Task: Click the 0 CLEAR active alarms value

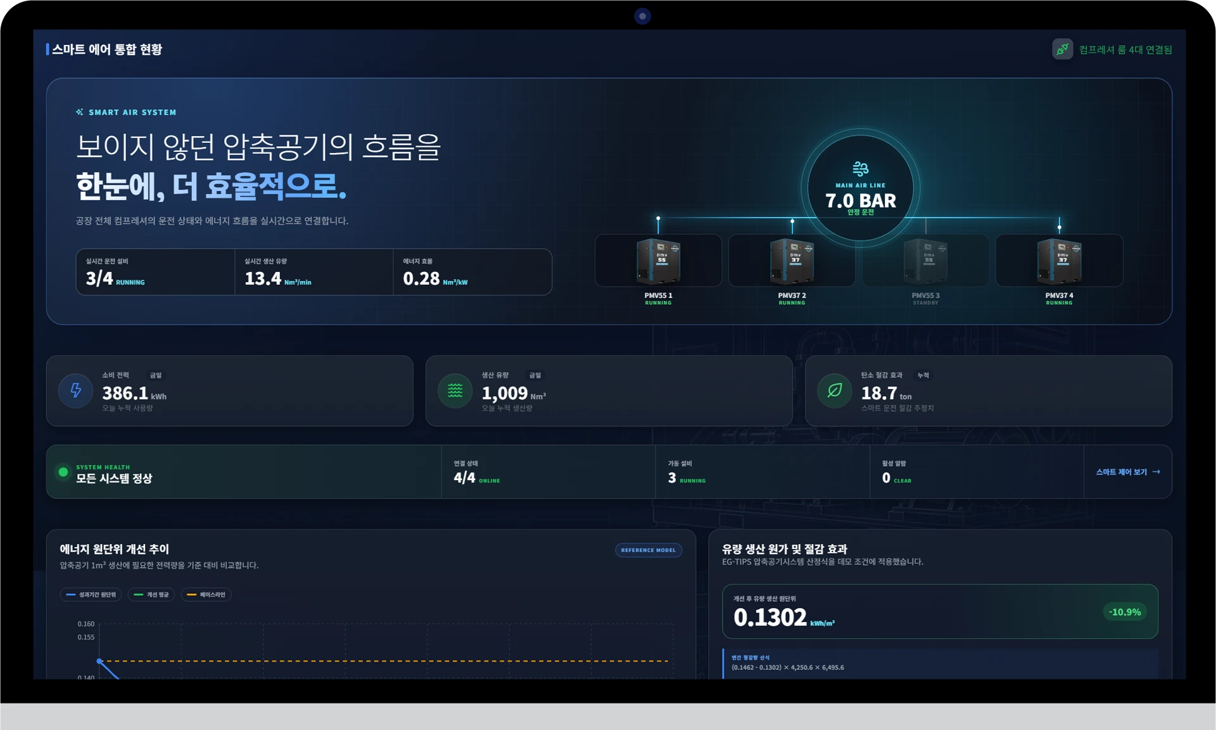Action: [896, 478]
